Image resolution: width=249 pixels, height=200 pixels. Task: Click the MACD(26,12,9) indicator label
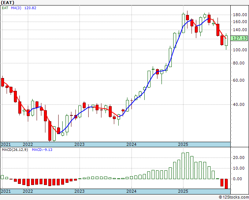click(x=15, y=150)
